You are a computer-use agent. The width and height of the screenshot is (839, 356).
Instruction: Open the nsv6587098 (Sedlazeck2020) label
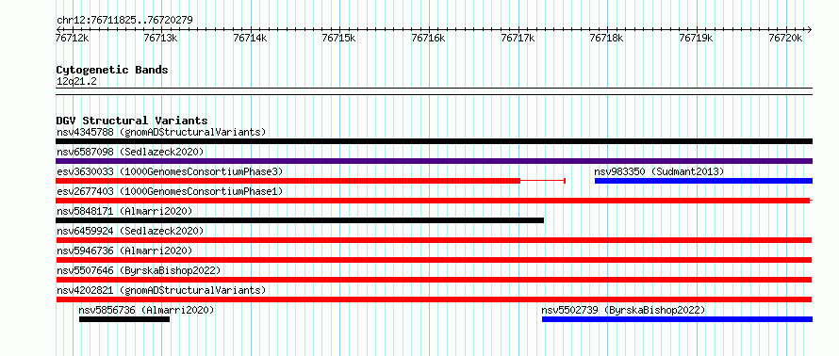point(130,152)
